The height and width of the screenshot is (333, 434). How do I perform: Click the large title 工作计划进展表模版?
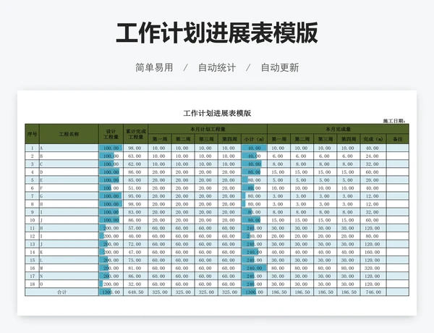tap(217, 33)
